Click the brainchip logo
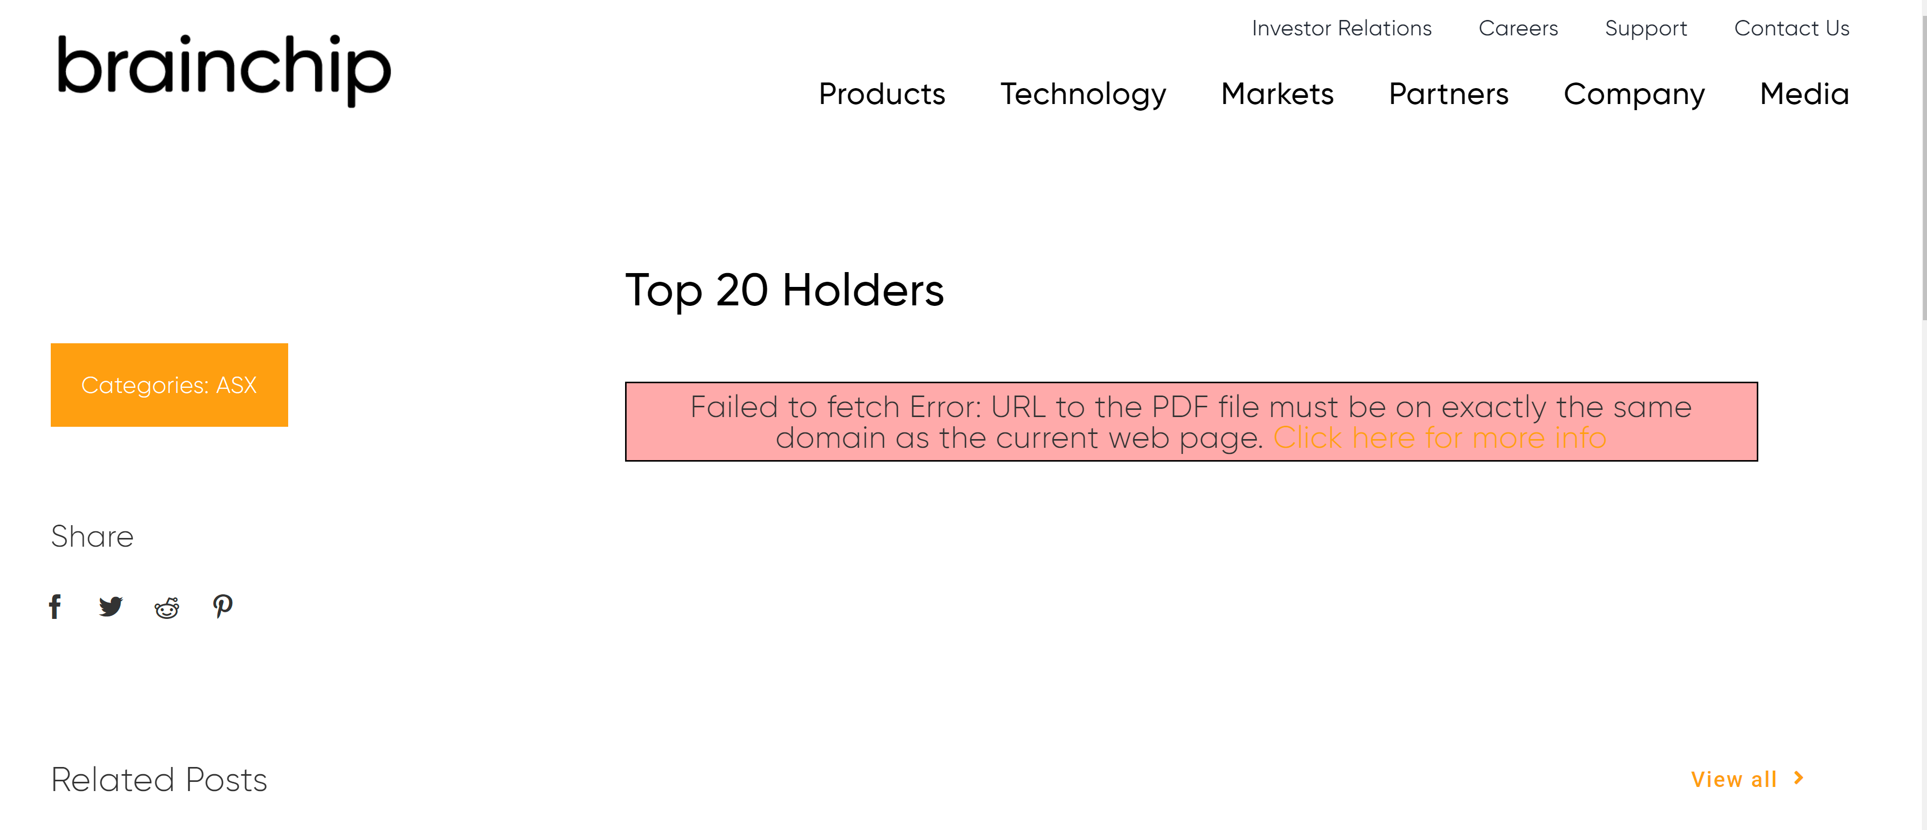Image resolution: width=1927 pixels, height=830 pixels. tap(224, 70)
